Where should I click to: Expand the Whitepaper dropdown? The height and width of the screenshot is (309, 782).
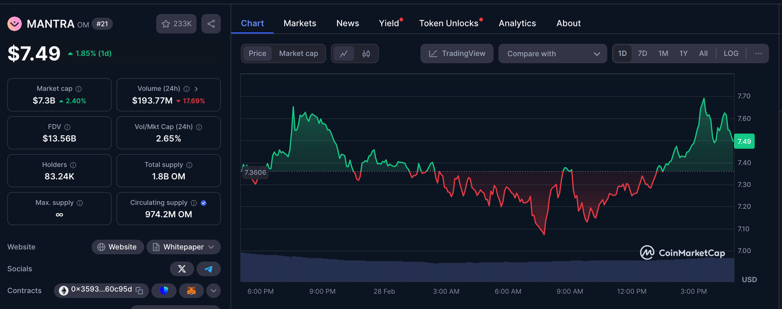[184, 247]
